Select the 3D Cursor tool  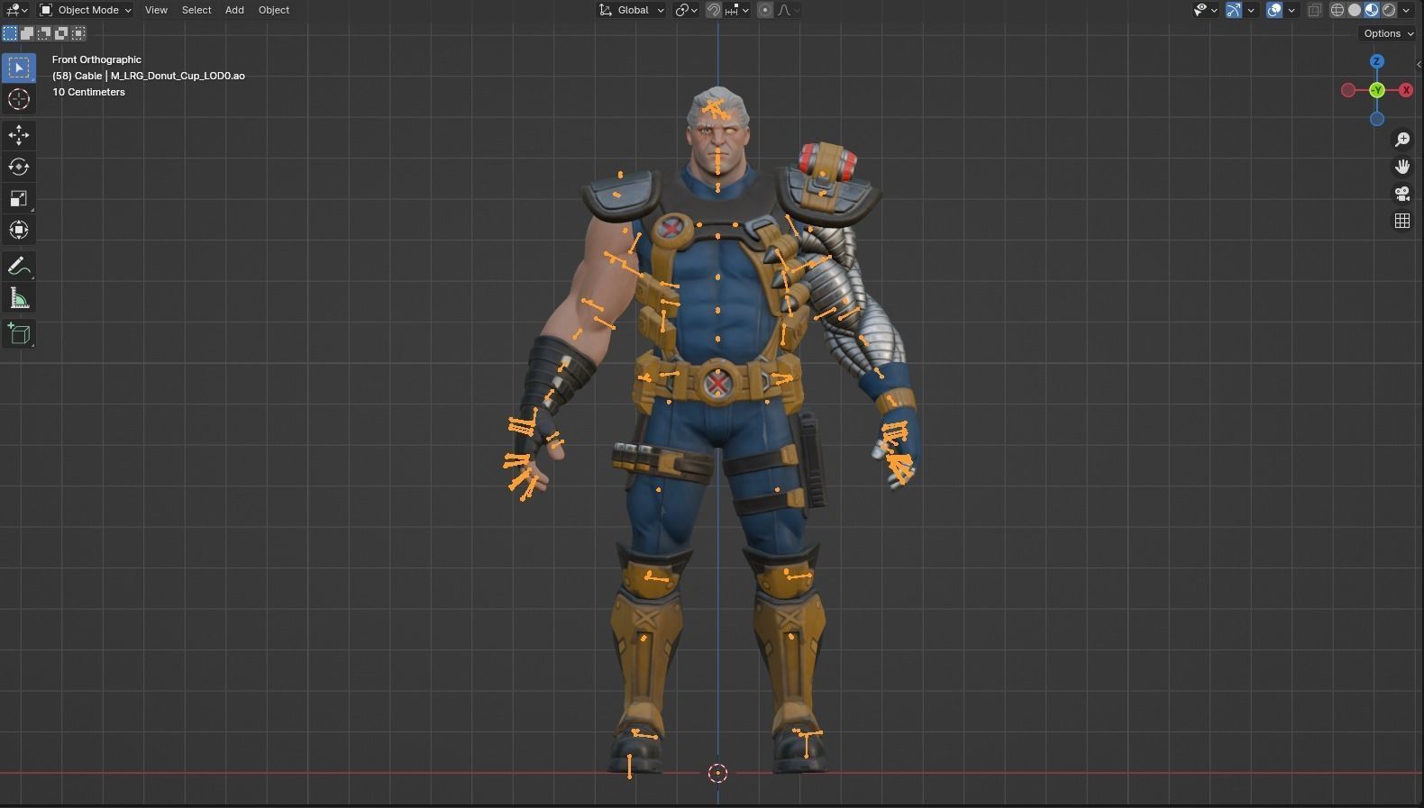(19, 99)
